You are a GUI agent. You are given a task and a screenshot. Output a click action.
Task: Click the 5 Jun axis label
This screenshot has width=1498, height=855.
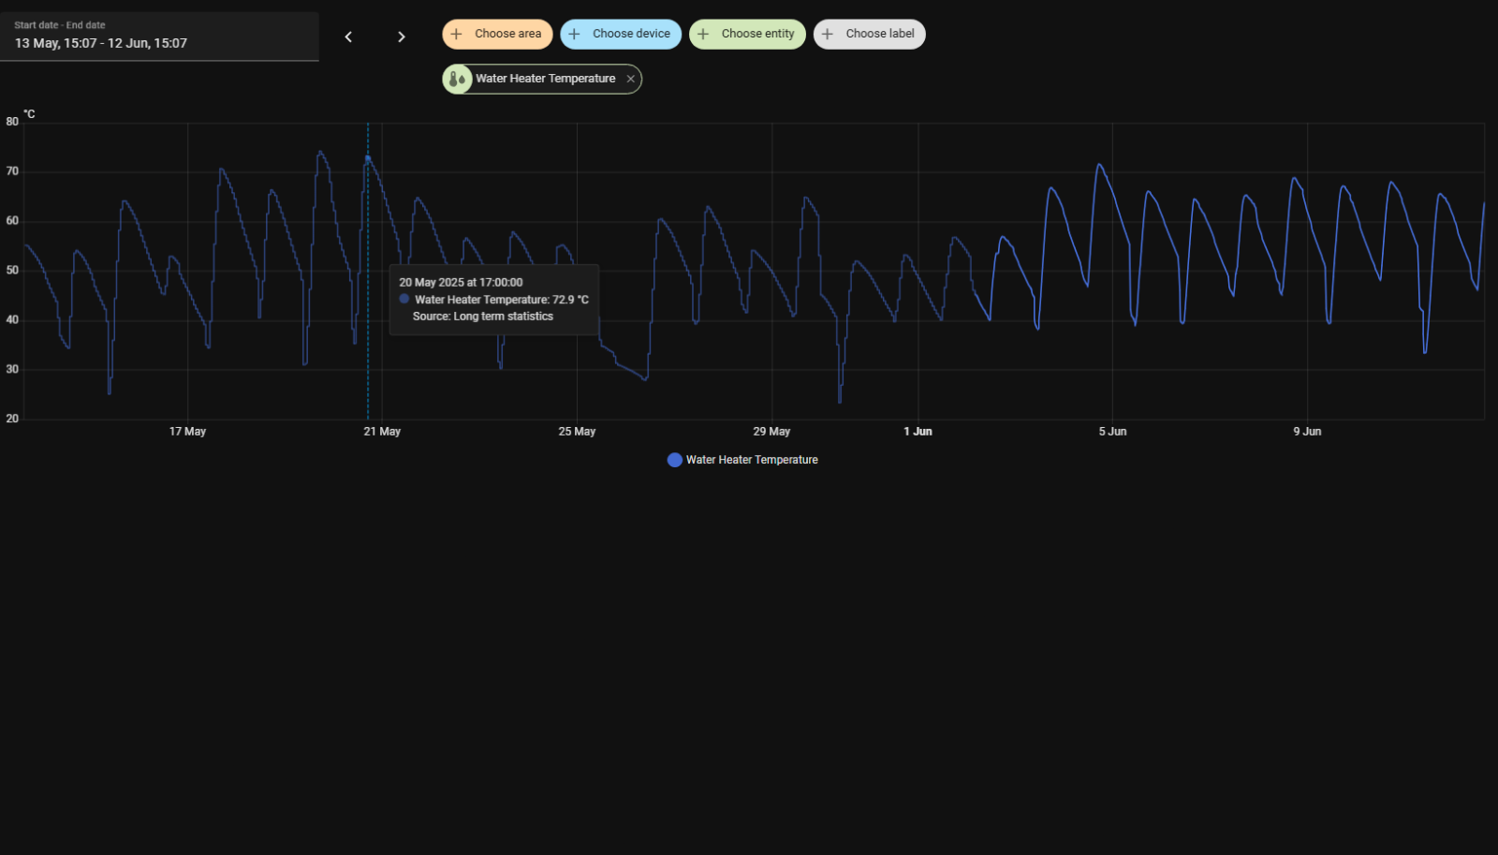1112,432
